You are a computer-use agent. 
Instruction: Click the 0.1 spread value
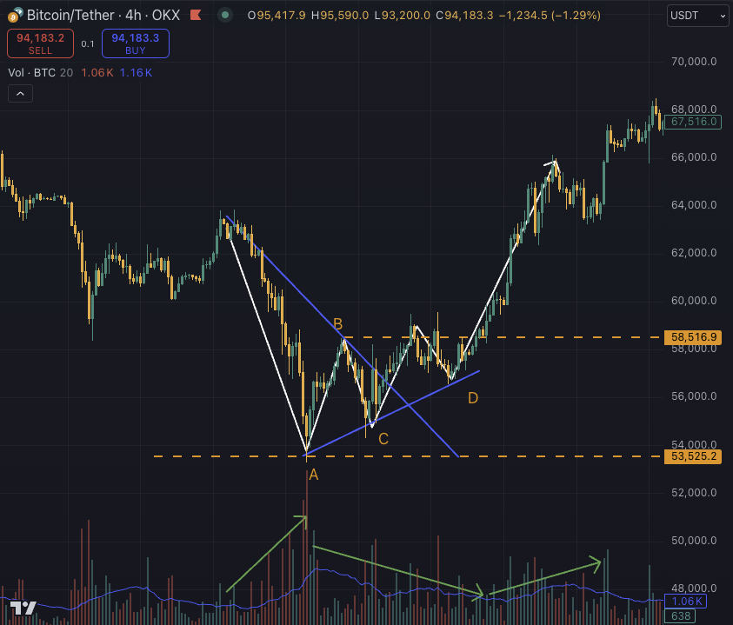pyautogui.click(x=88, y=44)
